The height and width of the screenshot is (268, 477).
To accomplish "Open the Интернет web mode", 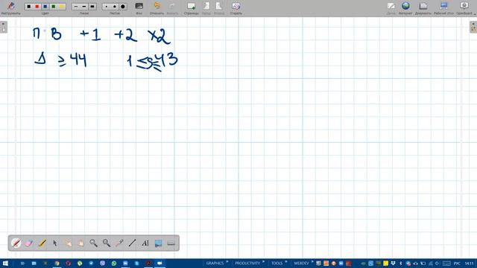I will click(x=405, y=8).
